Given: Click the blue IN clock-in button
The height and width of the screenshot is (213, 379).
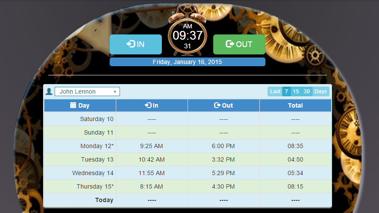Looking at the screenshot, I should coord(135,44).
